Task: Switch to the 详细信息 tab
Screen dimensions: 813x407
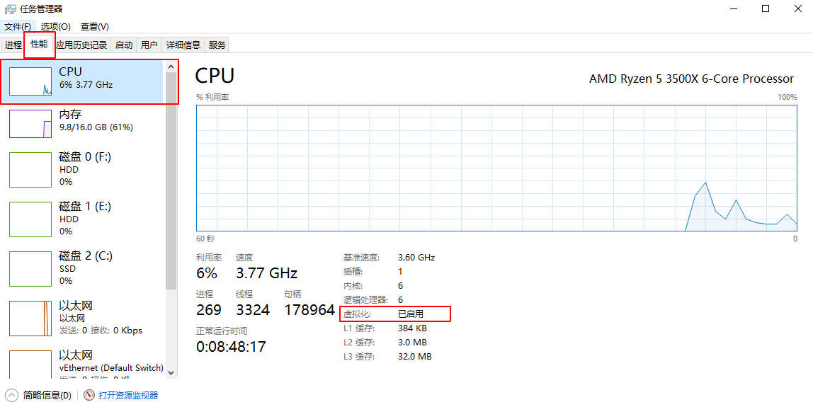Action: [183, 45]
